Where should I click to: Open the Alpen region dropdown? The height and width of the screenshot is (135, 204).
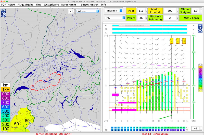(87, 11)
